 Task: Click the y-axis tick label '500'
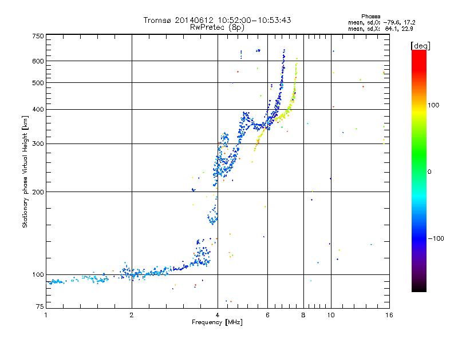point(38,83)
